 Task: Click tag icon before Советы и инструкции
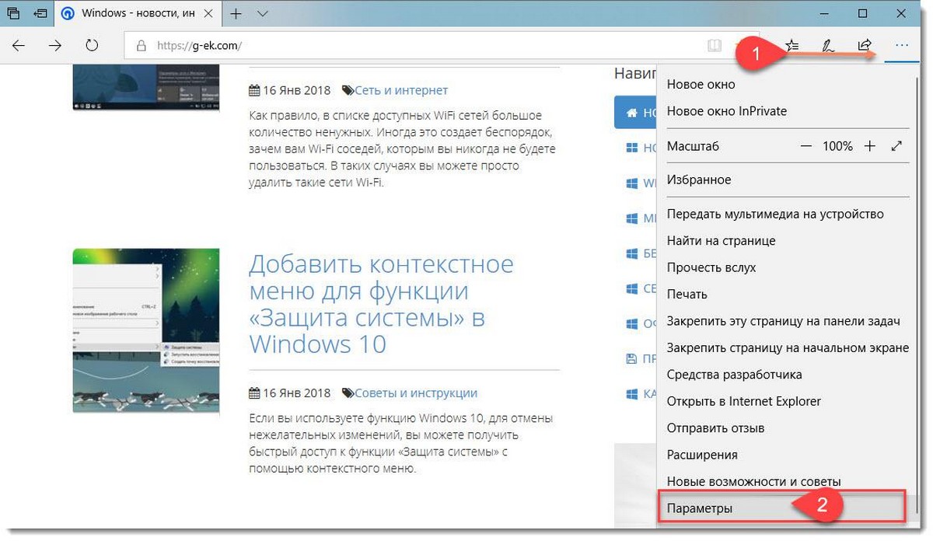[x=348, y=393]
